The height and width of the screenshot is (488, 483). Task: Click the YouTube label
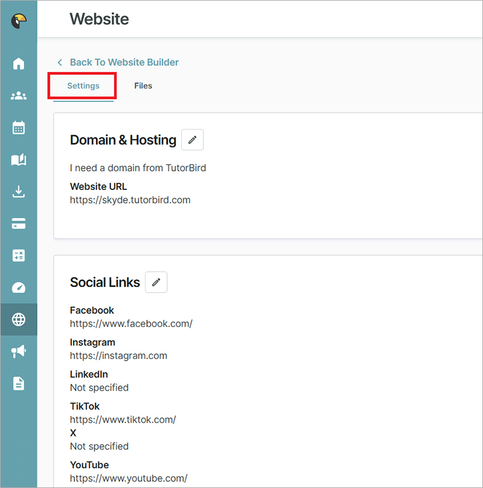(89, 465)
